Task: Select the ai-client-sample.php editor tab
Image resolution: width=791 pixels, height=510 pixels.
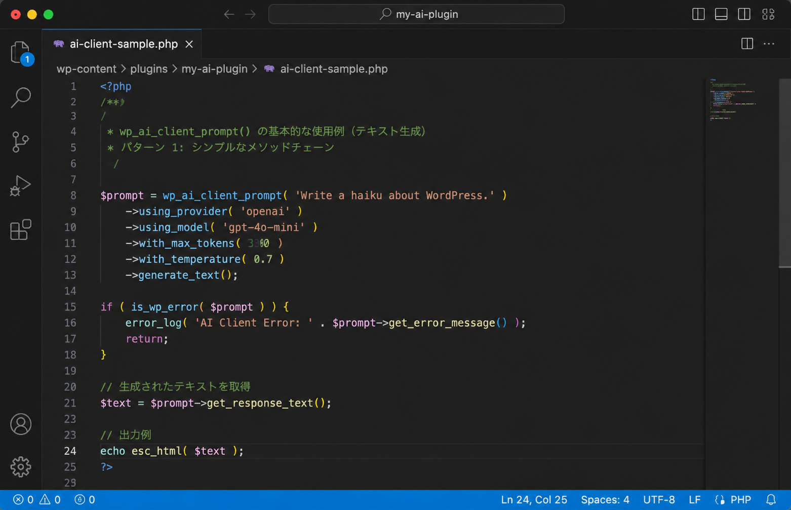Action: point(122,44)
